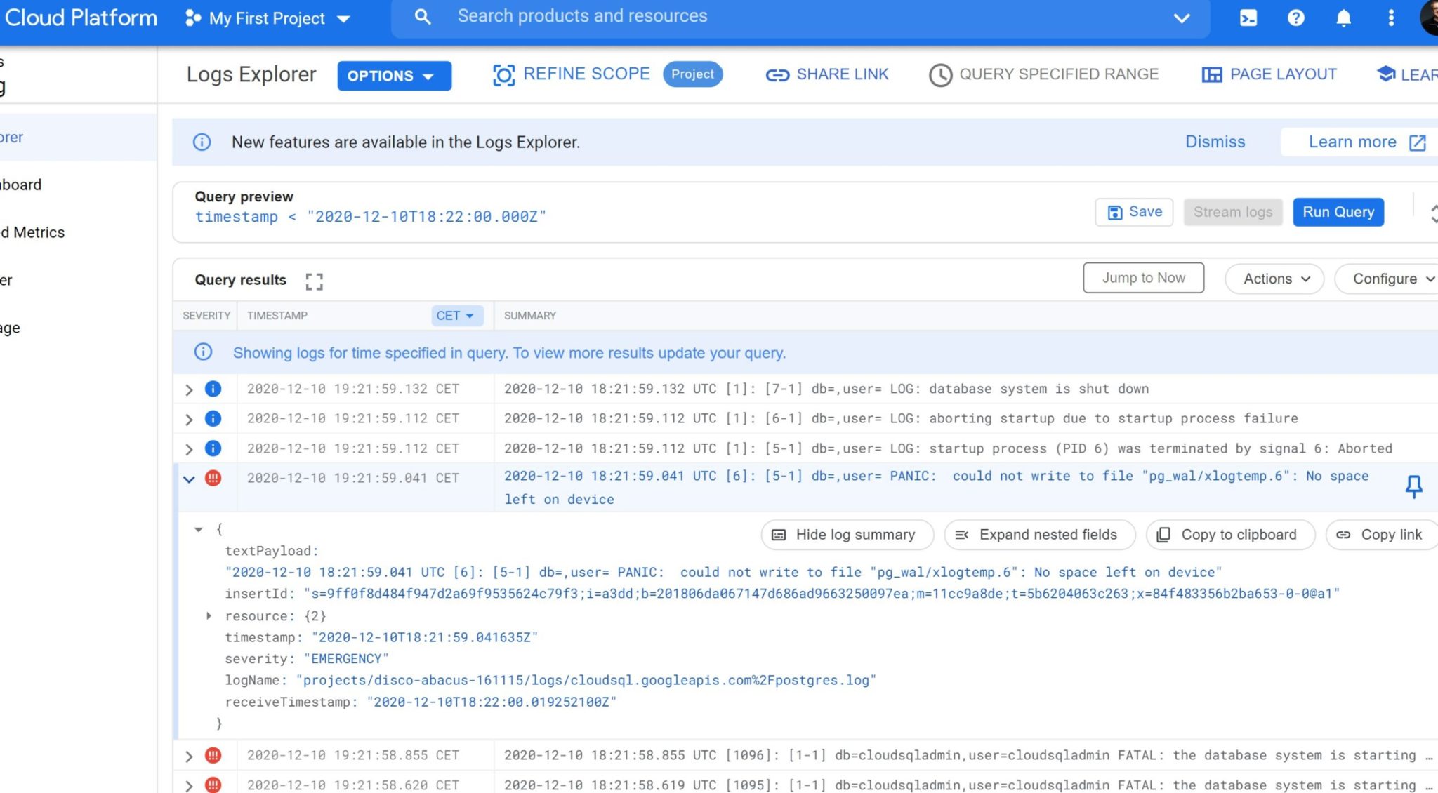
Task: Click SHARE LINK label
Action: click(842, 74)
